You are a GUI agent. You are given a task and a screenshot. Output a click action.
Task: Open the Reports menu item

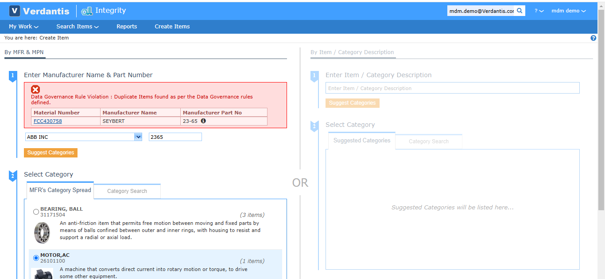click(x=127, y=26)
